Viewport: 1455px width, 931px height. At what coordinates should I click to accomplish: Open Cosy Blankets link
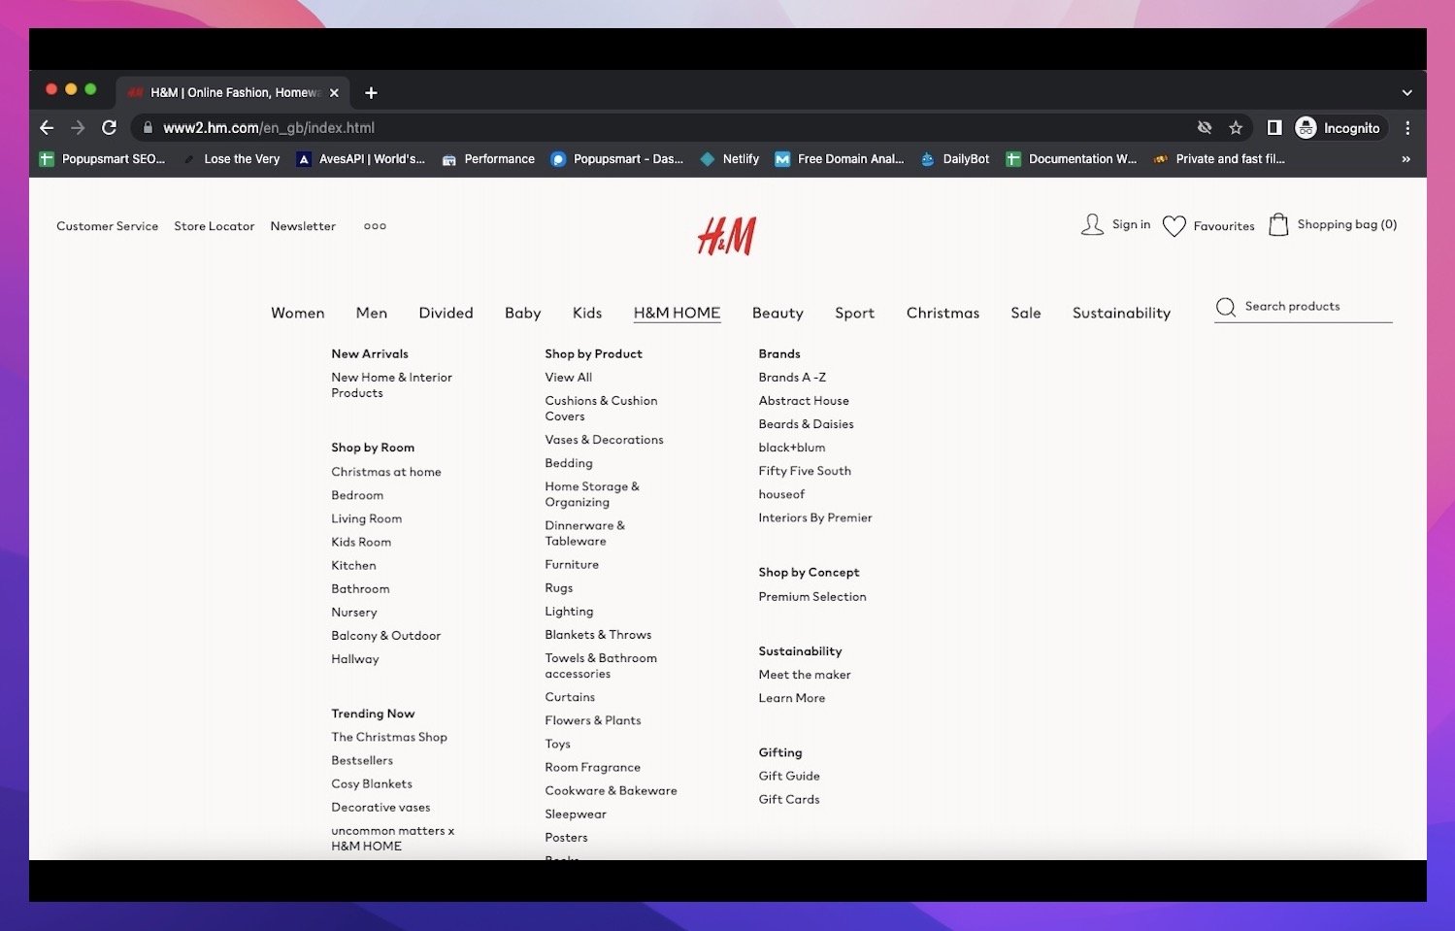pyautogui.click(x=372, y=783)
